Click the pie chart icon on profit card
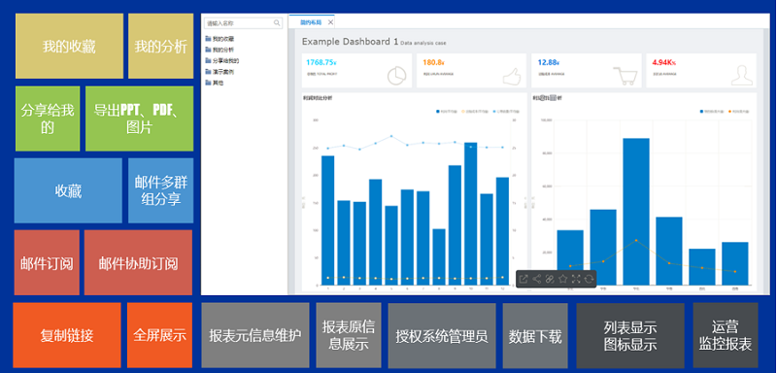Image resolution: width=777 pixels, height=373 pixels. click(396, 76)
